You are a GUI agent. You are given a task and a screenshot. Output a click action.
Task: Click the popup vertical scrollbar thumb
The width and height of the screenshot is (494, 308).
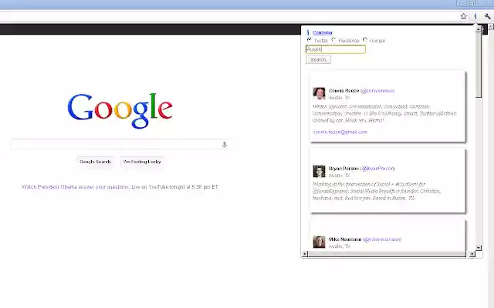click(x=479, y=65)
